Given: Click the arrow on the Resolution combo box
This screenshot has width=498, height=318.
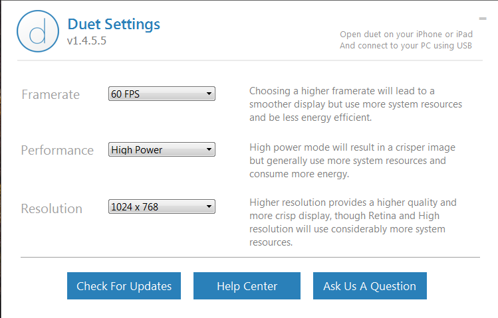Looking at the screenshot, I should (209, 206).
